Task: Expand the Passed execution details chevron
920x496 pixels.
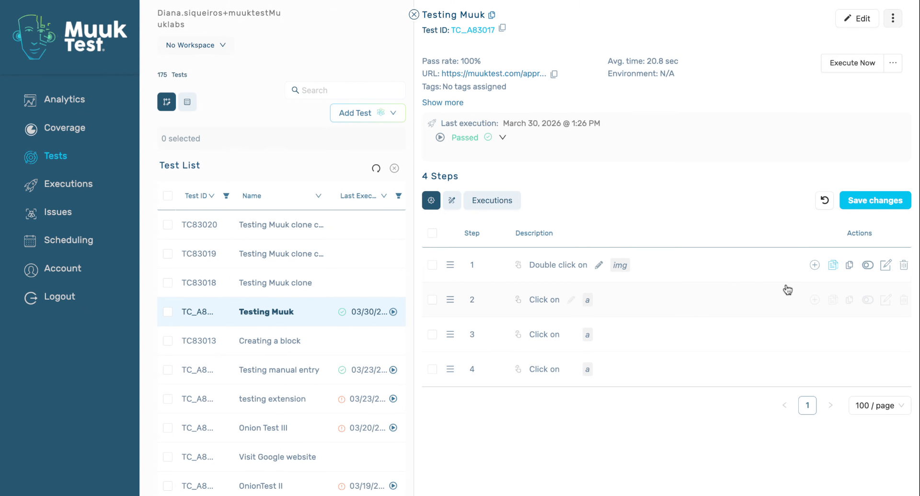Action: coord(503,137)
